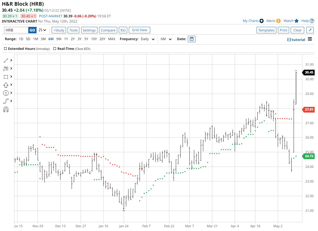Select the rectangle shape tool icon
Viewport: 318px width, 231px height.
click(6, 77)
